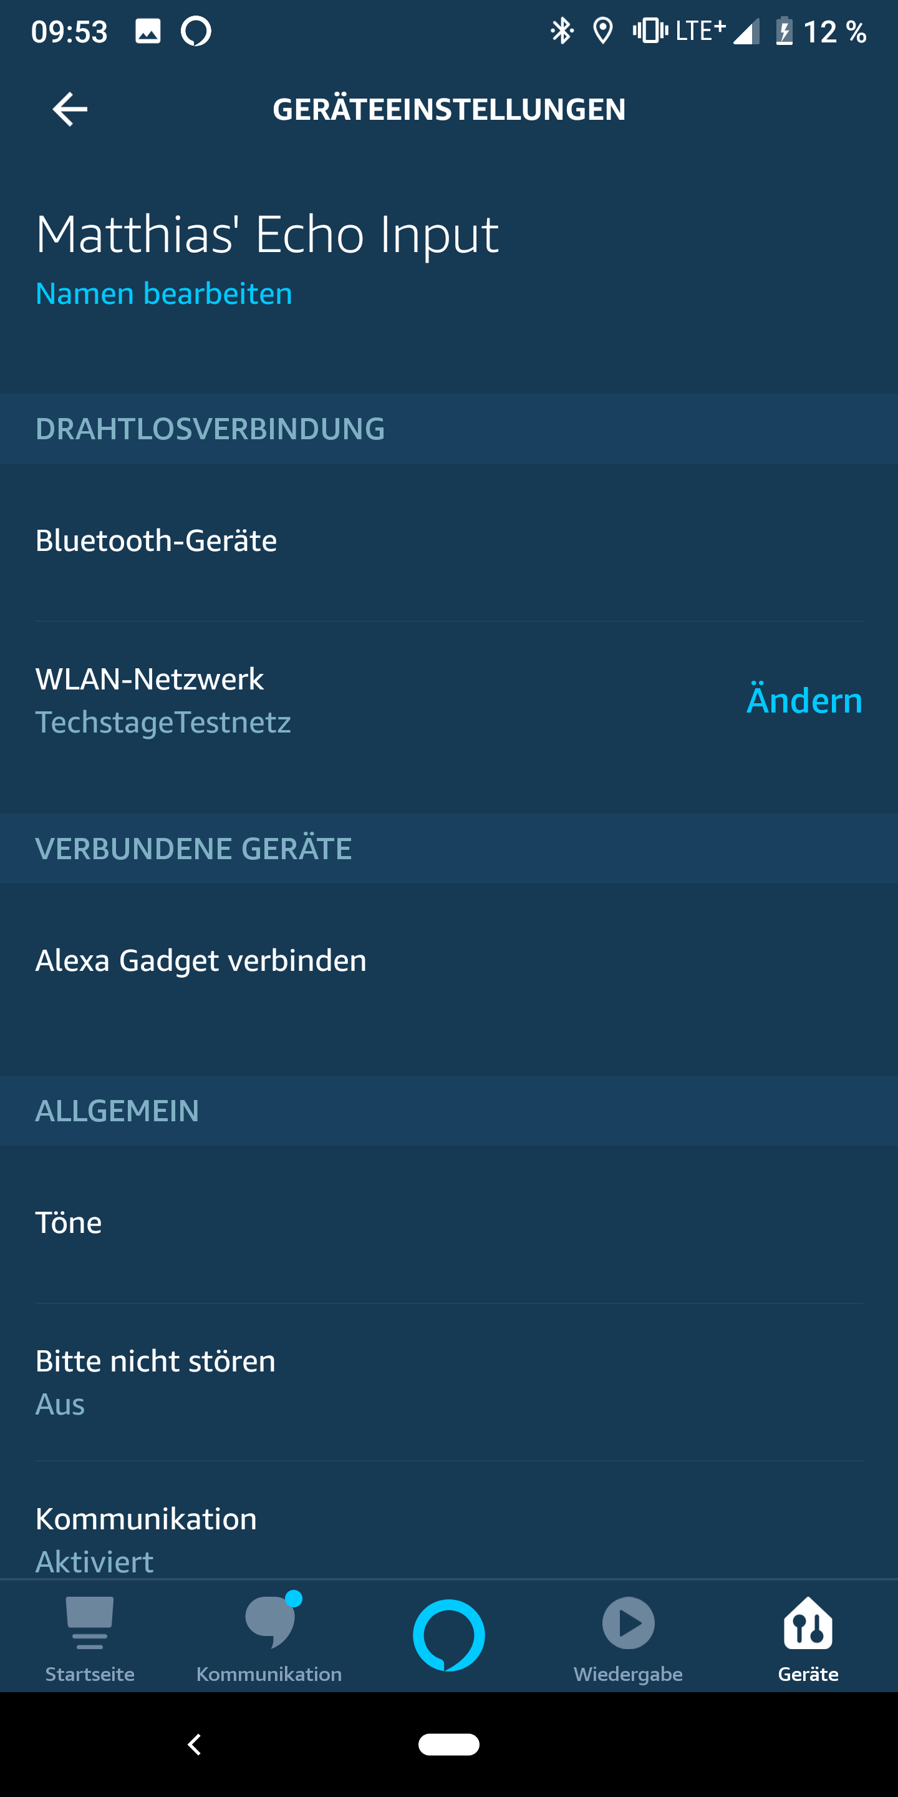The height and width of the screenshot is (1797, 898).
Task: Tap the back arrow in the header
Action: (70, 110)
